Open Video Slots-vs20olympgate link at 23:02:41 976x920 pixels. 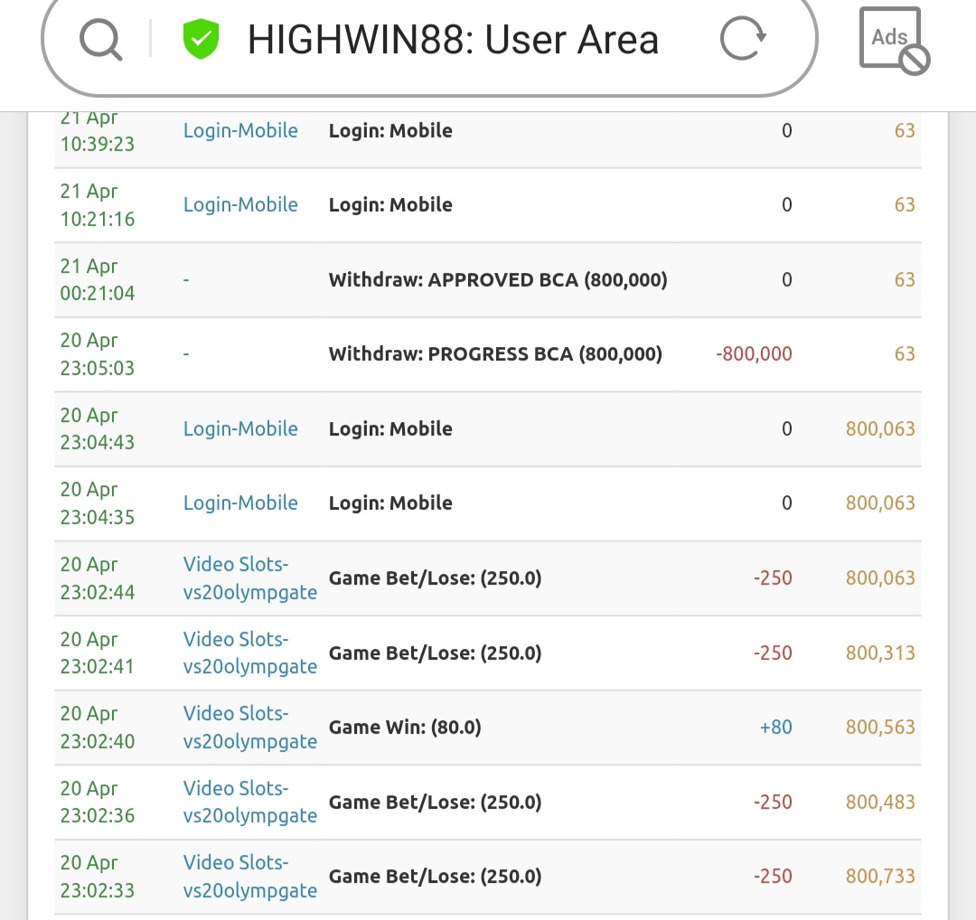point(249,653)
